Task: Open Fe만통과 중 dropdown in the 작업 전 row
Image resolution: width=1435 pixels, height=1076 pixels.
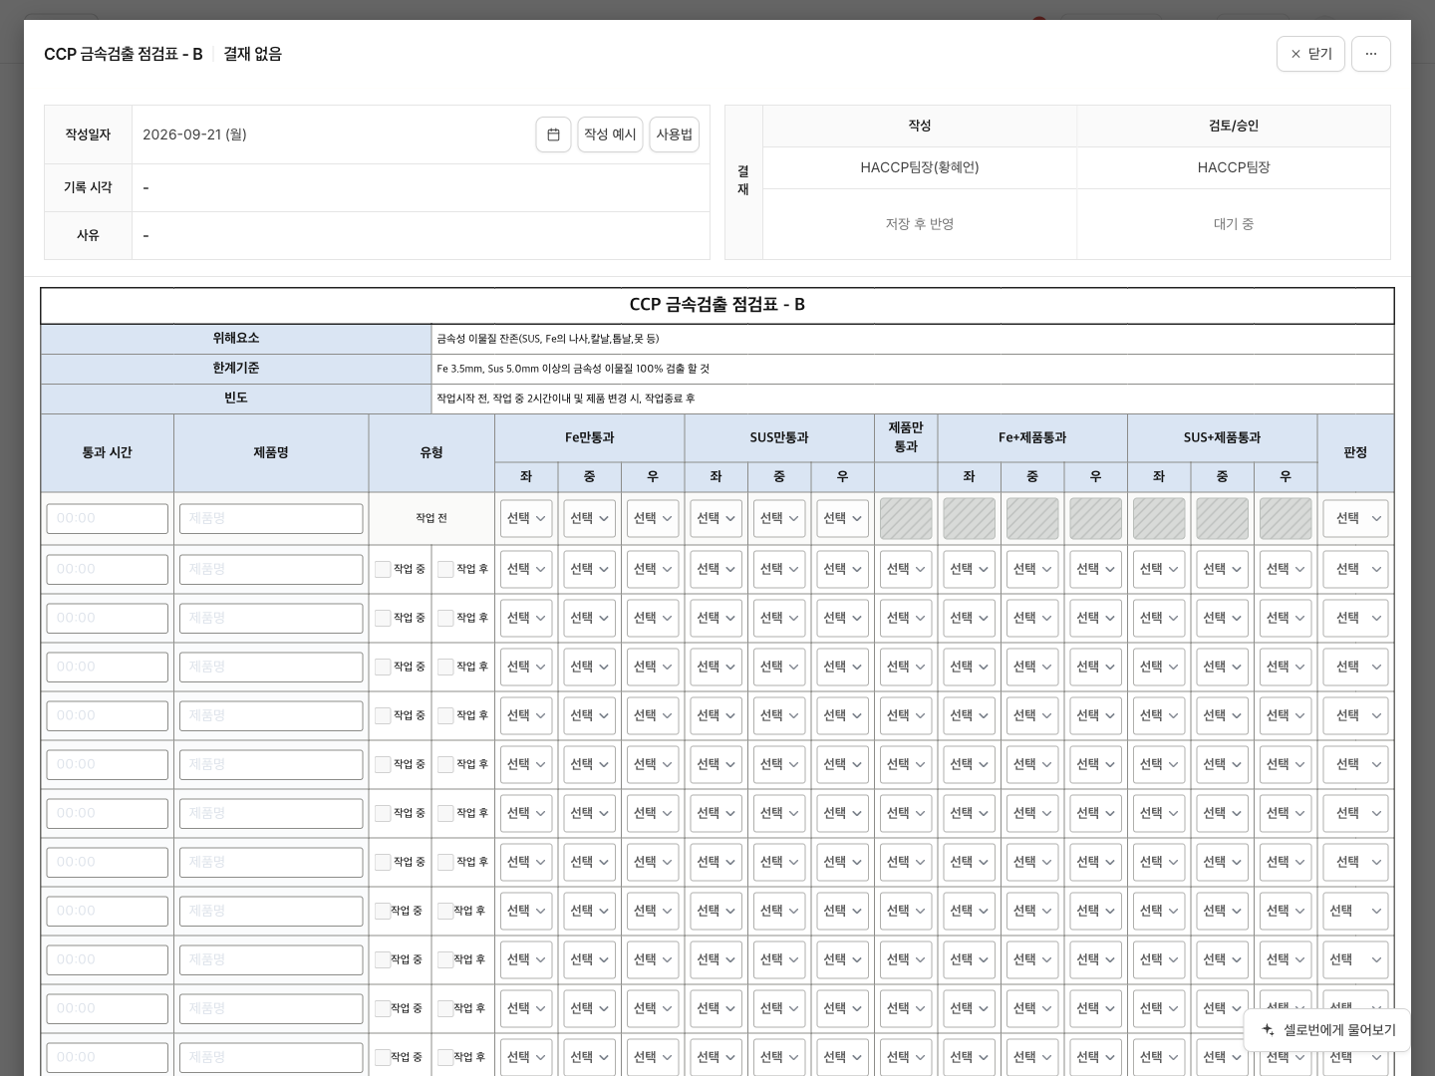Action: 589,518
